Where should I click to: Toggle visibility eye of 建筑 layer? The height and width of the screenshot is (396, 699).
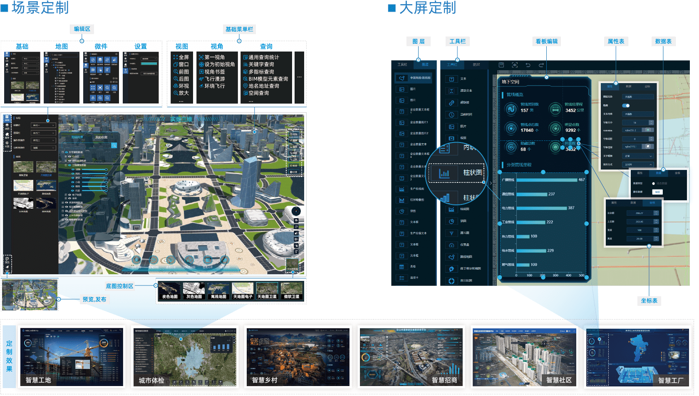point(73,178)
